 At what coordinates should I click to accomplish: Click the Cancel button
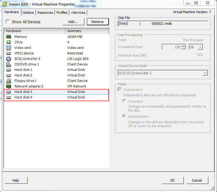click(197, 180)
